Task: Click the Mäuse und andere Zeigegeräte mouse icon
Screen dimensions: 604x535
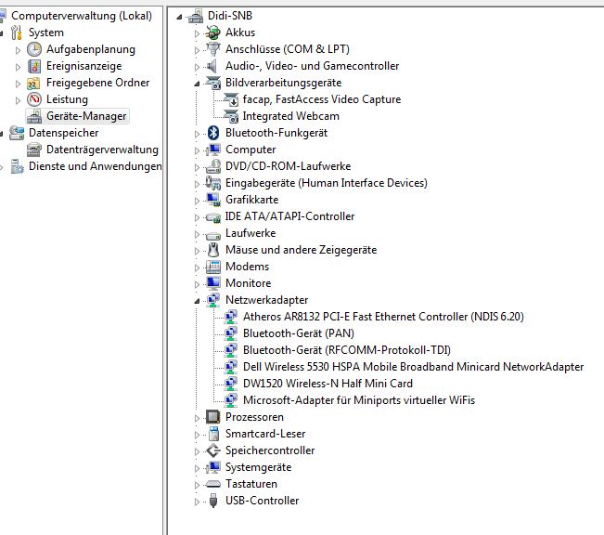Action: point(212,250)
